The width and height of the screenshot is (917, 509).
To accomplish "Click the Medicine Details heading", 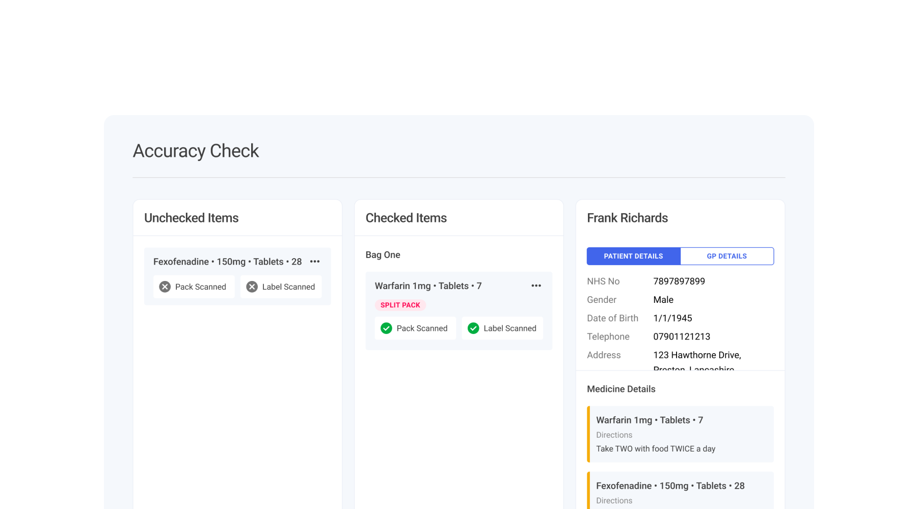I will [621, 389].
